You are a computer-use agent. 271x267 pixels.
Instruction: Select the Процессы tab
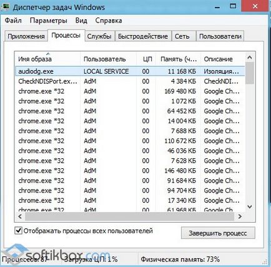click(66, 36)
